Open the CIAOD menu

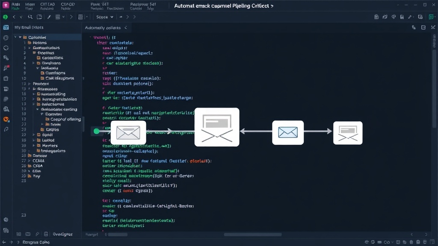(68, 4)
